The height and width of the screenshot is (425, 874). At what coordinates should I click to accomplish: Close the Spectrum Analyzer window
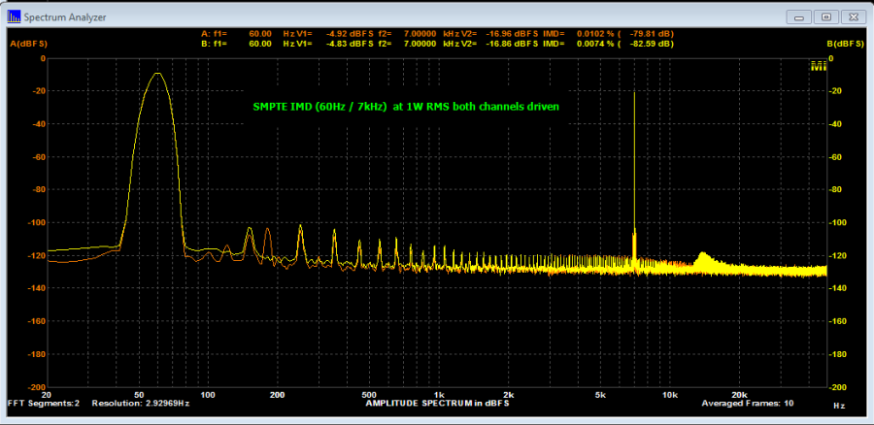(853, 16)
